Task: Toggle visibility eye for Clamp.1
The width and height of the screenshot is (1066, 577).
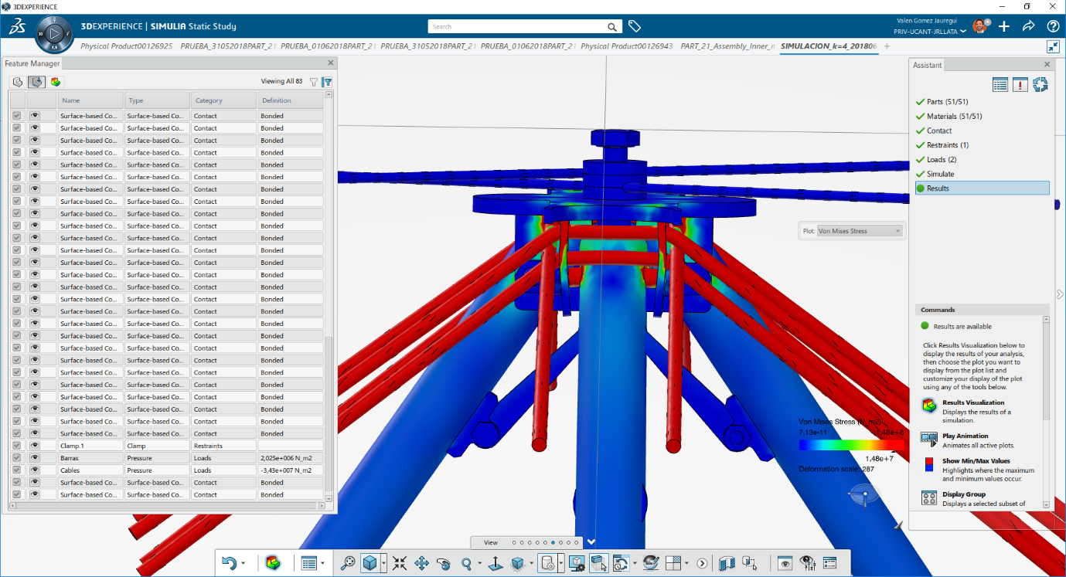Action: coord(35,446)
